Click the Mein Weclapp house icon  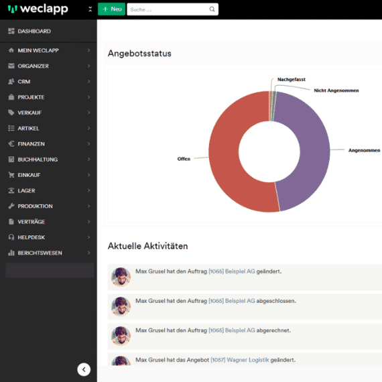pos(11,50)
